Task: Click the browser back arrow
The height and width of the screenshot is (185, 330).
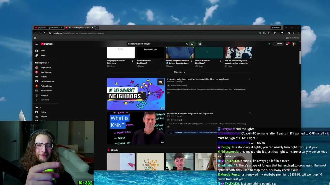Action: [x=35, y=33]
